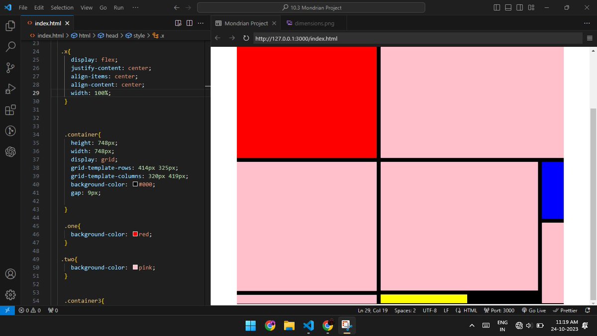Click Prettier in status bar

point(565,310)
